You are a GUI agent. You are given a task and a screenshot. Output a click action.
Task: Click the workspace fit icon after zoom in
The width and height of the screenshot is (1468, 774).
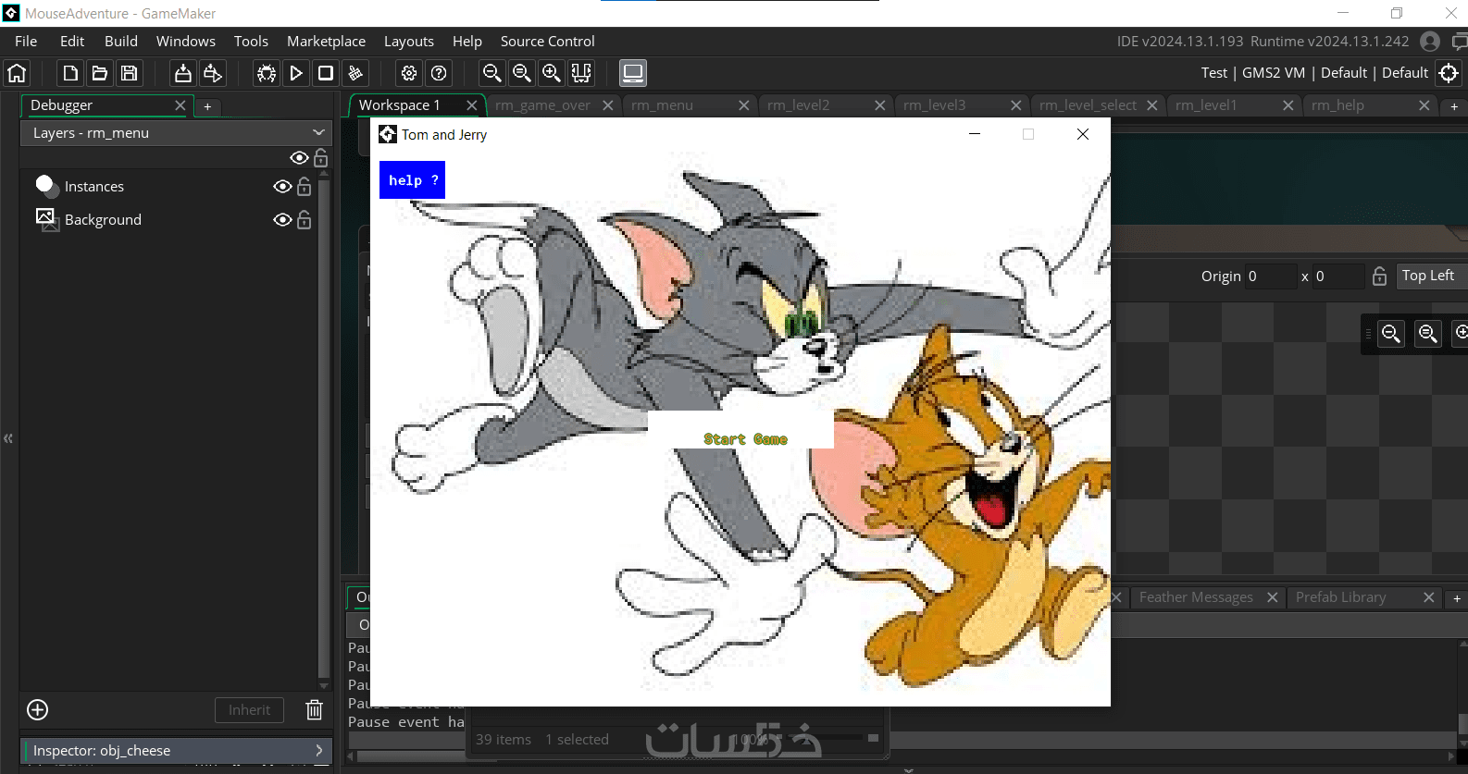pyautogui.click(x=581, y=73)
